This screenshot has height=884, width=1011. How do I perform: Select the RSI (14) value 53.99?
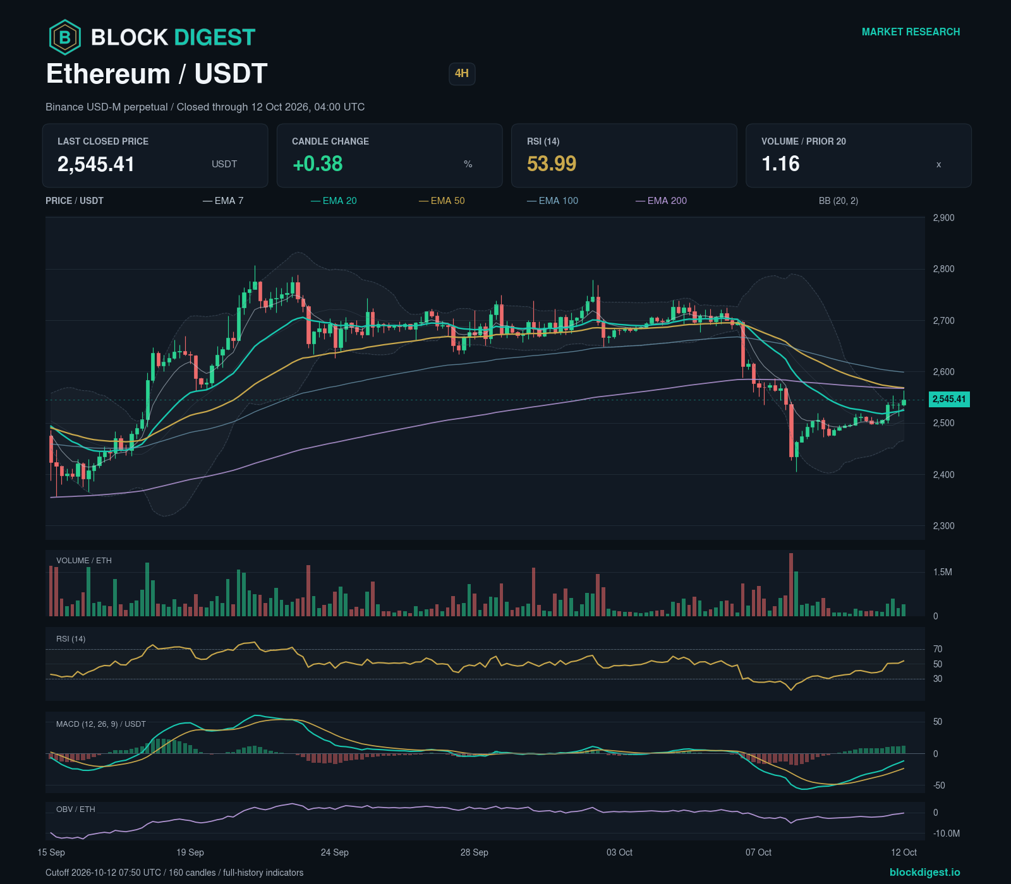click(552, 164)
